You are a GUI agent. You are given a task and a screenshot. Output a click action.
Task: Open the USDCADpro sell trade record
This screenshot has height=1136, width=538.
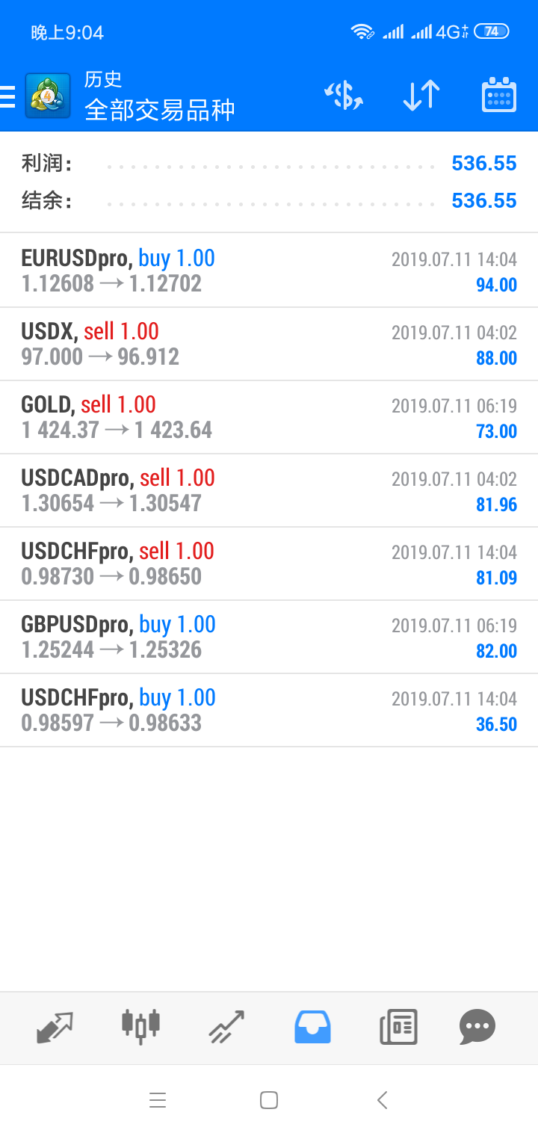pyautogui.click(x=269, y=490)
